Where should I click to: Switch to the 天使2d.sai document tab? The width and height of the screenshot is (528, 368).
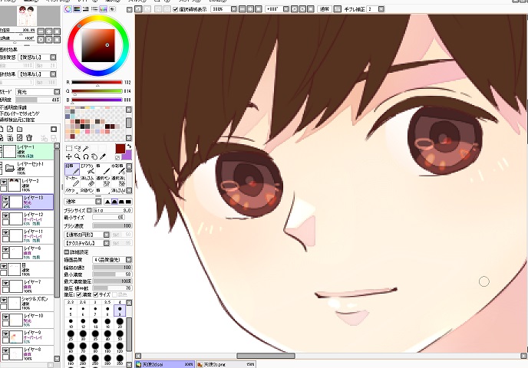(x=165, y=364)
